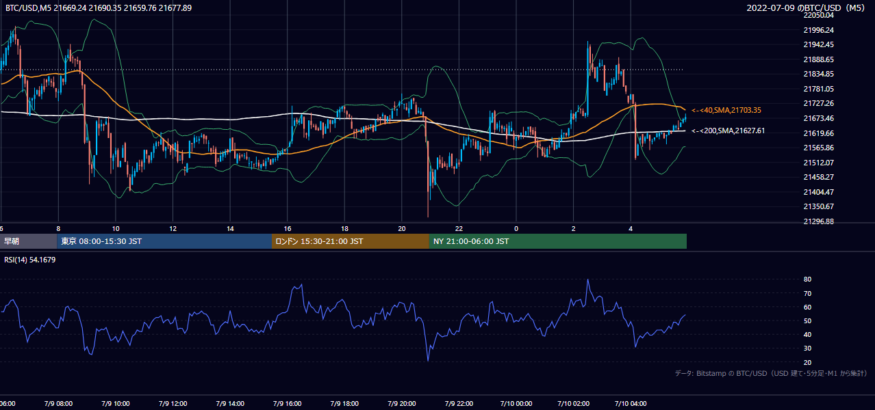Click the 早朝 session bar
This screenshot has height=410, width=875.
[x=28, y=241]
